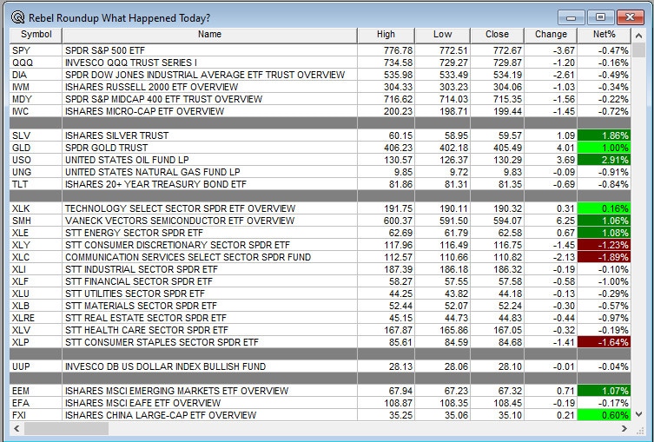The height and width of the screenshot is (442, 654).
Task: Click ISHARES SILVER TRUST name cell
Action: coord(209,135)
